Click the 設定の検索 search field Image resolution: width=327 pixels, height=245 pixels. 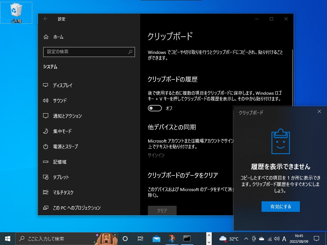[x=89, y=52]
